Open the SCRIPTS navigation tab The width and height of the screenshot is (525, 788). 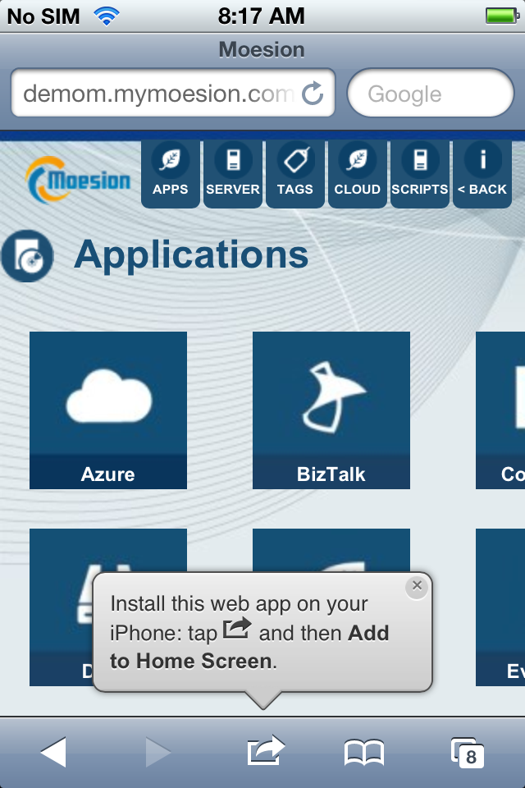coord(419,174)
